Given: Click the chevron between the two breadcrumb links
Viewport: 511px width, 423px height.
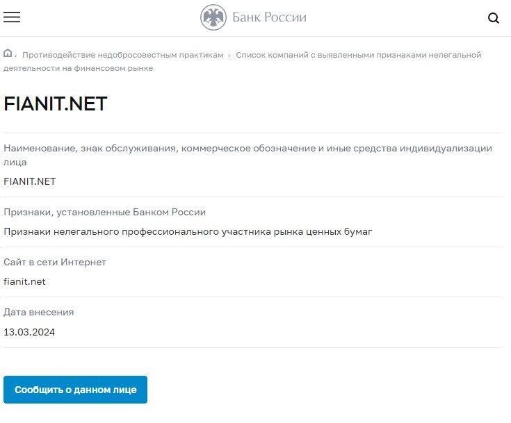Looking at the screenshot, I should (229, 55).
